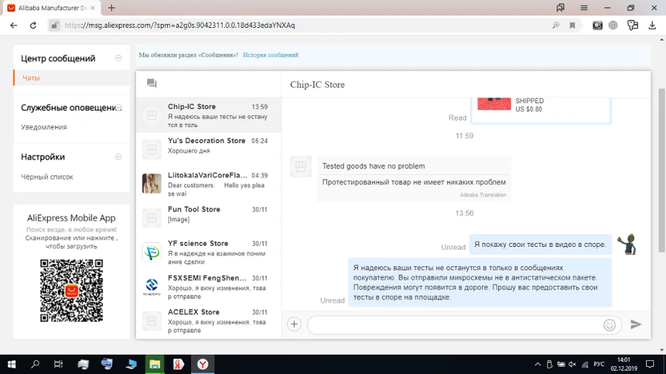666x374 pixels.
Task: Click the address bar URL
Action: click(x=180, y=25)
